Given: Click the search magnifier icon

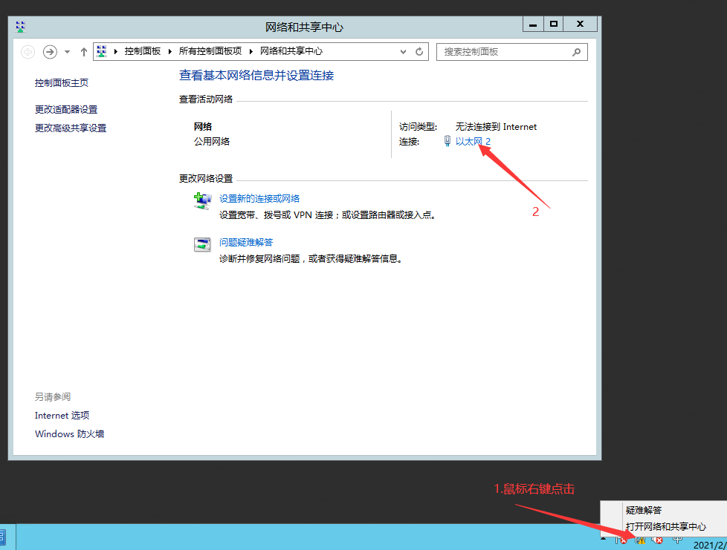Looking at the screenshot, I should (x=576, y=52).
